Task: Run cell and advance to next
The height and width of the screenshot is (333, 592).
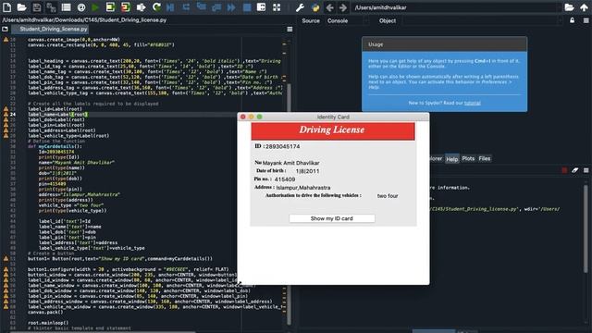Action: [x=126, y=7]
